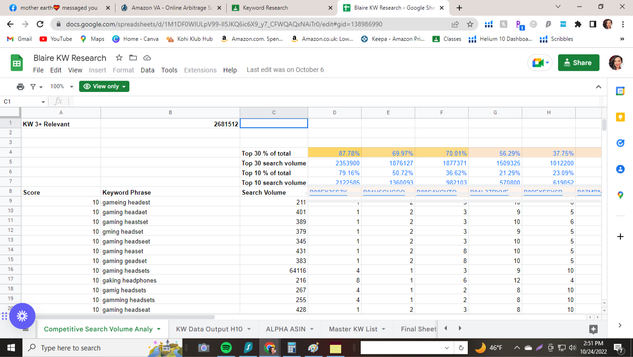
Task: Open the Edit menu
Action: (56, 70)
